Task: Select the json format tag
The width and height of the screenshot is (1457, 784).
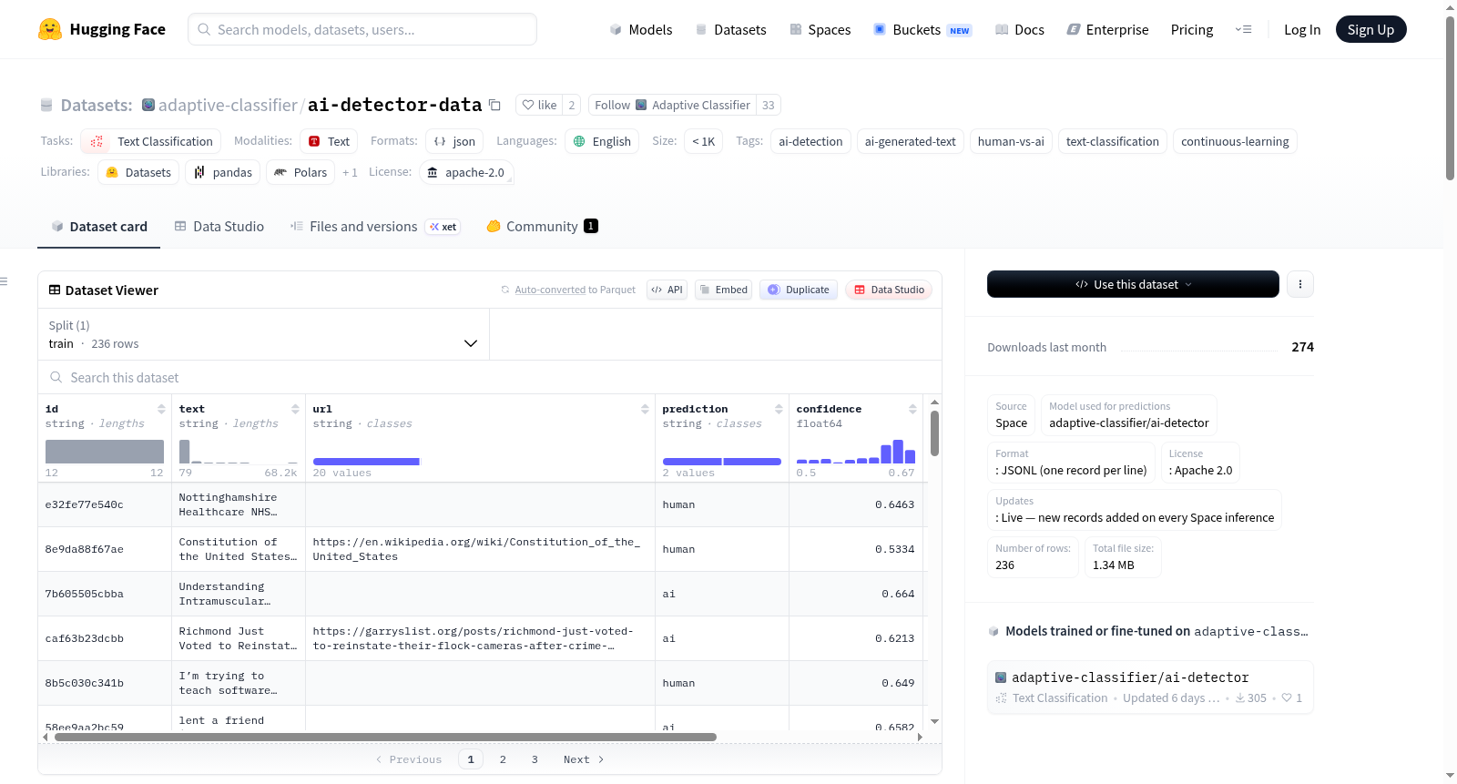Action: point(454,141)
